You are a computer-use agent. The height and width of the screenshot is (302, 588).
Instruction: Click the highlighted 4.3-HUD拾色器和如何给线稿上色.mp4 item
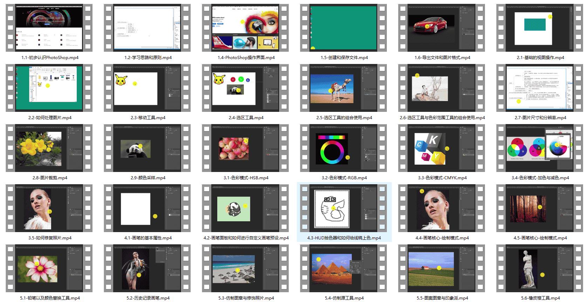344,212
